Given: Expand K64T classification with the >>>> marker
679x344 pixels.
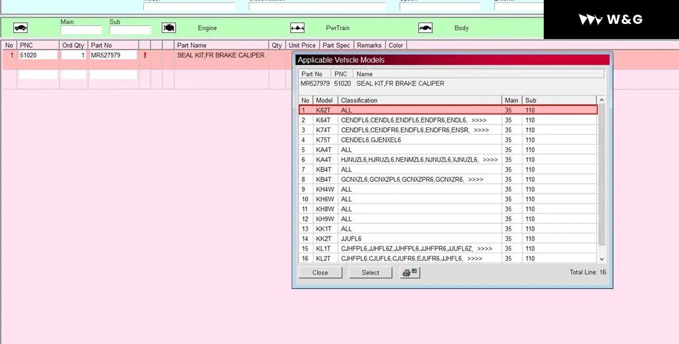Looking at the screenshot, I should click(x=478, y=120).
